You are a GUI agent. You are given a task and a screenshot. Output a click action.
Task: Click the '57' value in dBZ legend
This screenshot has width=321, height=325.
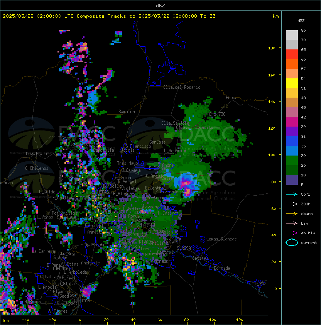[x=303, y=69]
